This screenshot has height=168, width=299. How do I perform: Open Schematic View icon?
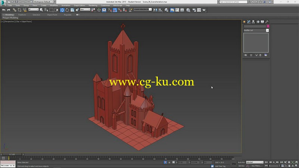[182, 10]
